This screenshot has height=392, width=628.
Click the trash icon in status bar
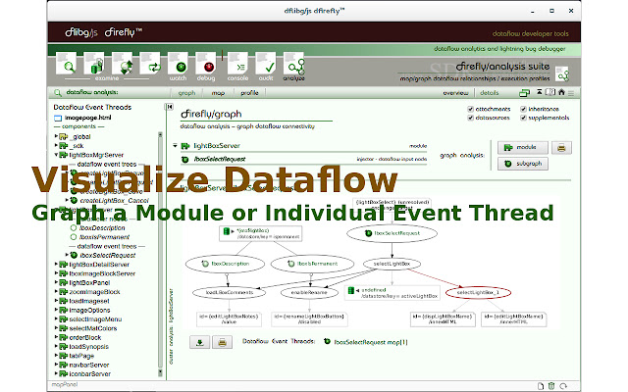pyautogui.click(x=551, y=386)
